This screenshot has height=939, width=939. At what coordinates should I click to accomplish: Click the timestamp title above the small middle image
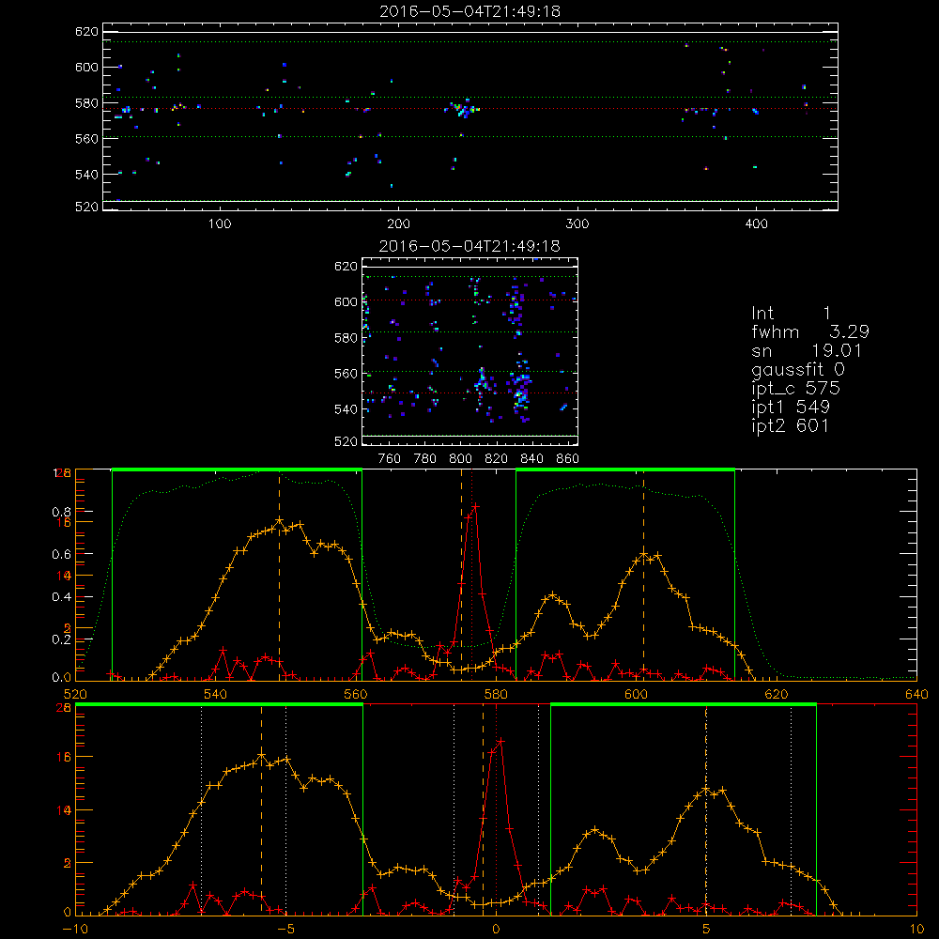pos(469,246)
